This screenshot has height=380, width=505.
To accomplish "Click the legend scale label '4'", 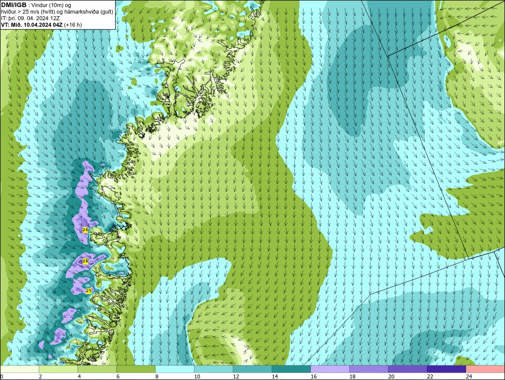I will point(79,376).
